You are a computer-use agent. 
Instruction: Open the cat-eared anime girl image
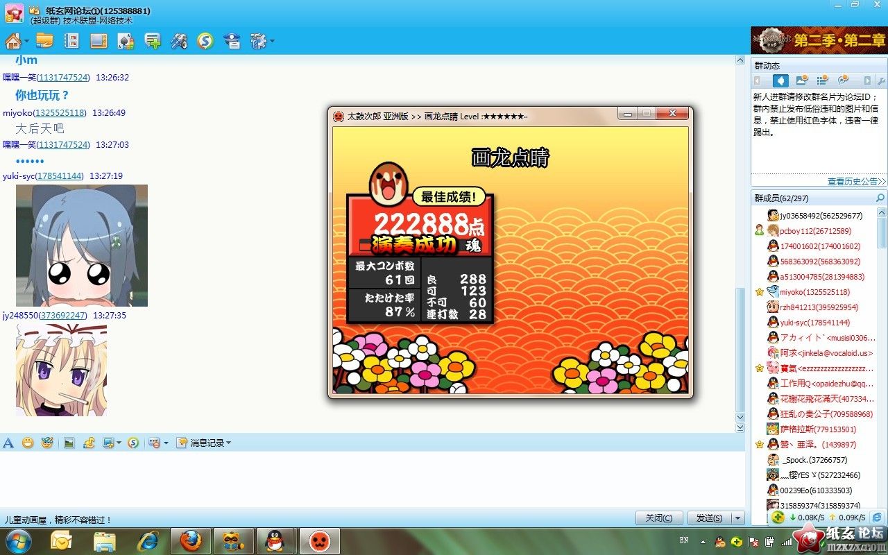pos(82,246)
